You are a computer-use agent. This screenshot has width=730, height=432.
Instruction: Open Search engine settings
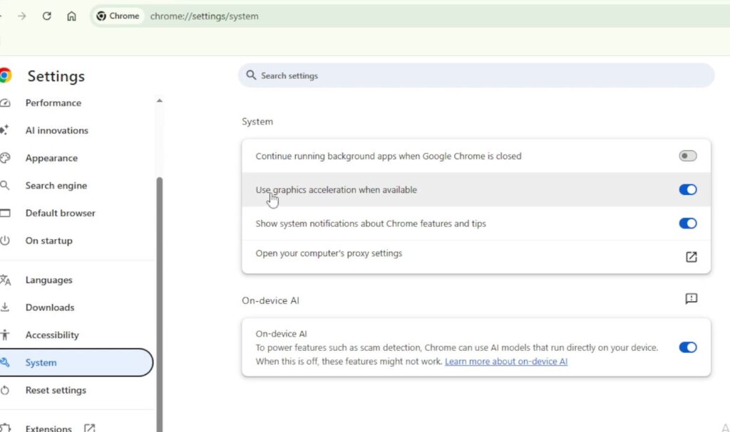click(x=56, y=186)
